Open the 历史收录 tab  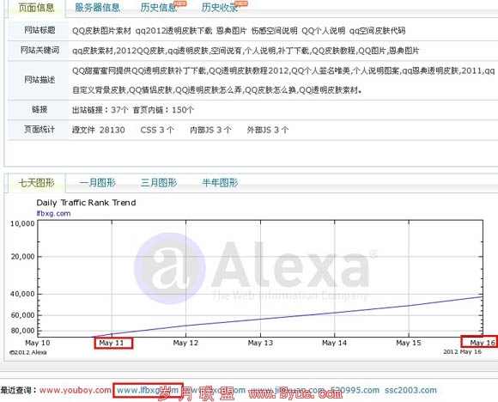coord(220,8)
